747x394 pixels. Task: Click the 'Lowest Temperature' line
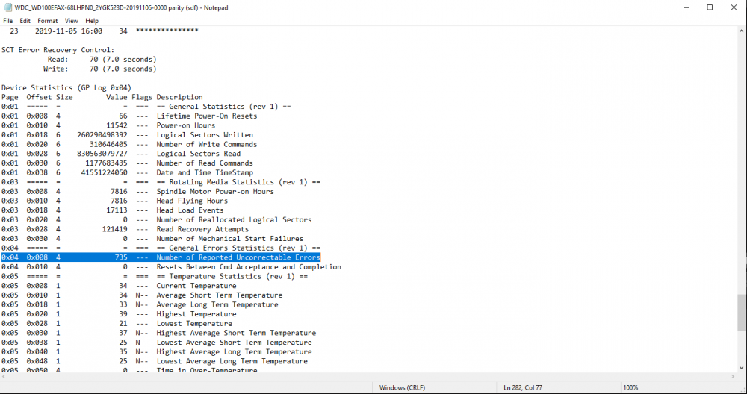(x=117, y=323)
